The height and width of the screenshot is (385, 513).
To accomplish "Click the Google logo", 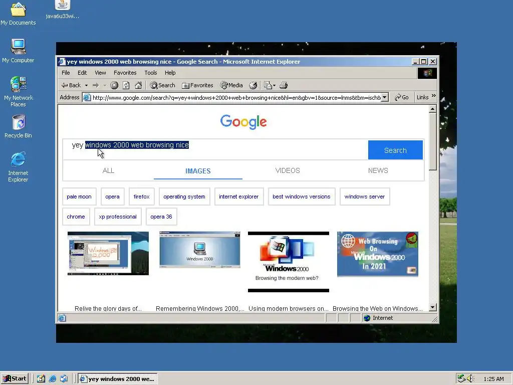I will (x=243, y=122).
